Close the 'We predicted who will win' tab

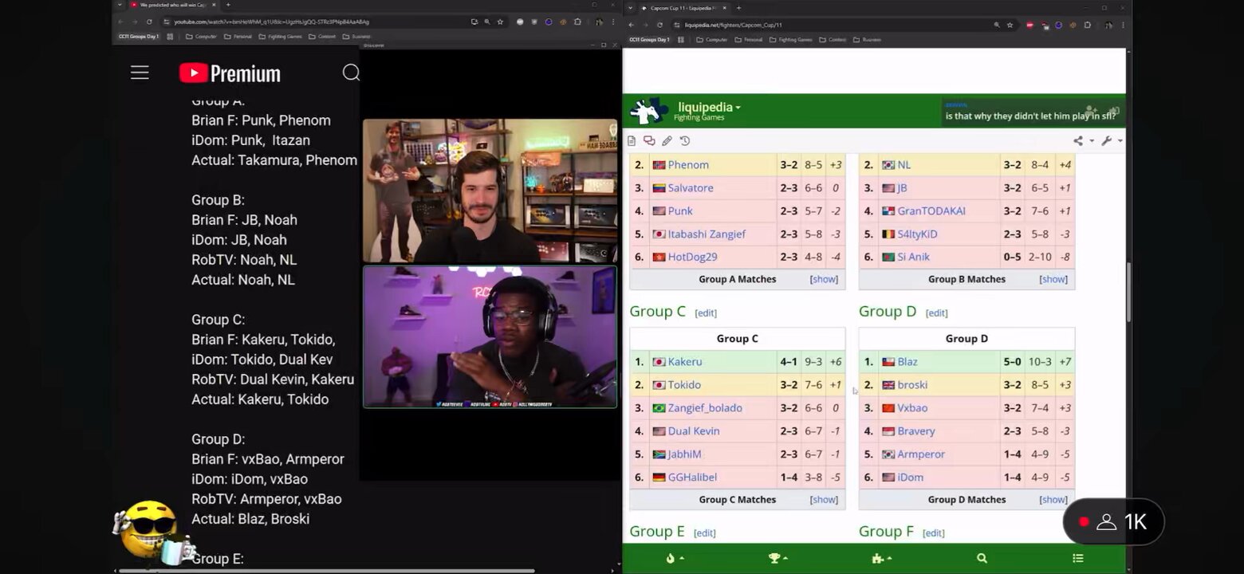pos(214,5)
